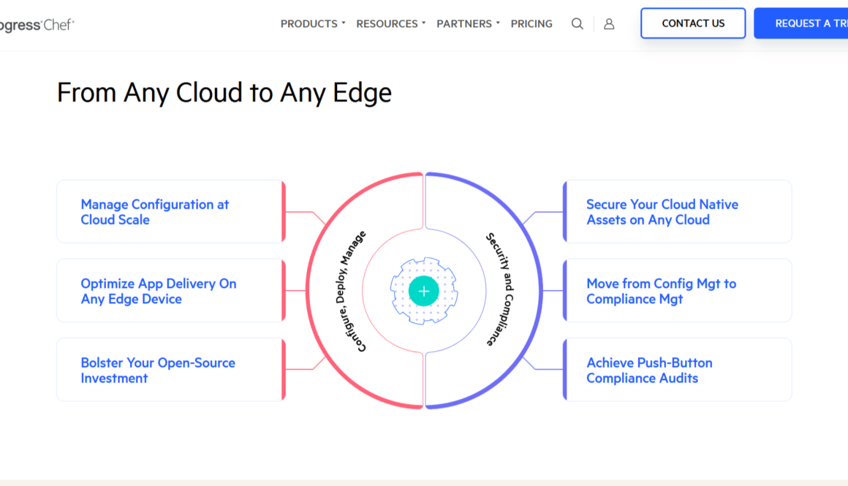Click the search magnifier icon
The width and height of the screenshot is (848, 486).
(577, 23)
